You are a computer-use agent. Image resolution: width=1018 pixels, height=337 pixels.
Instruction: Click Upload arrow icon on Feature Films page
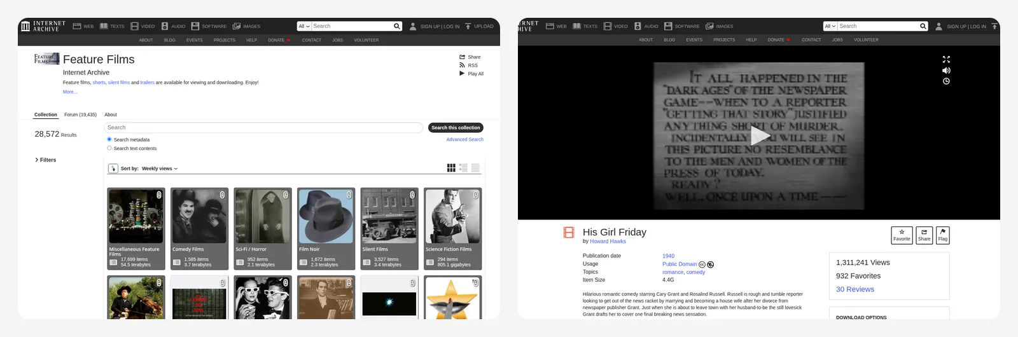point(468,26)
